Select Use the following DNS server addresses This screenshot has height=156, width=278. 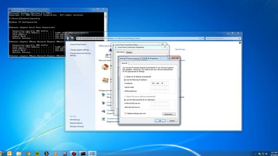125,100
